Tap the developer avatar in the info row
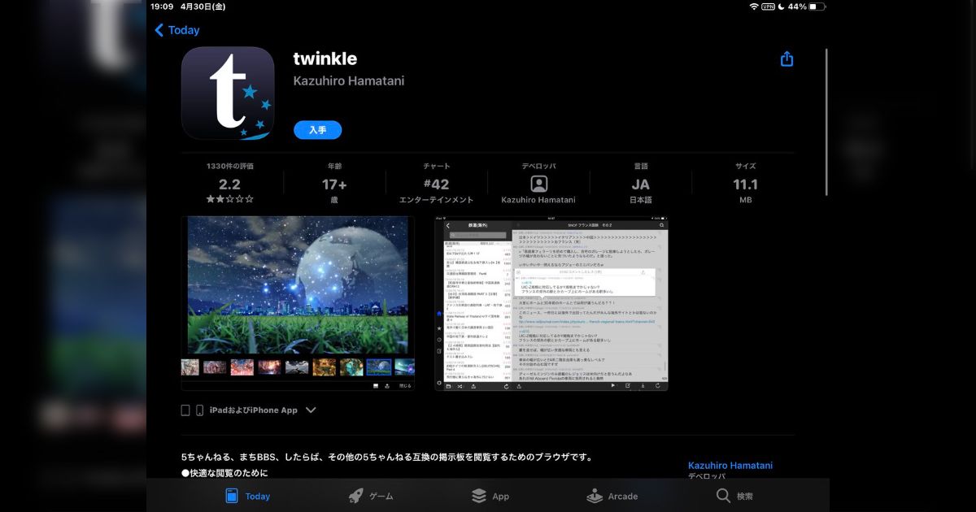Viewport: 976px width, 512px height. [538, 184]
